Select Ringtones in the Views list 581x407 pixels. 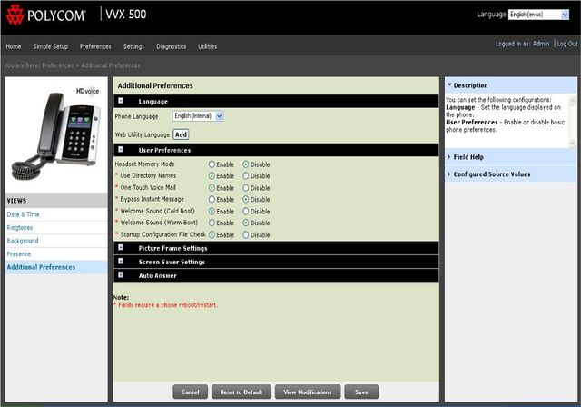20,227
